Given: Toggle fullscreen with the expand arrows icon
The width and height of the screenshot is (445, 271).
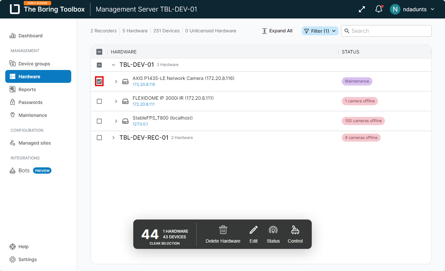Looking at the screenshot, I should tap(362, 9).
